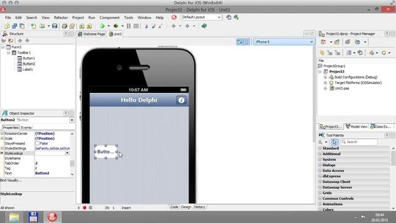
Task: Click the Set debug desktop icon
Action: pyautogui.click(x=236, y=17)
